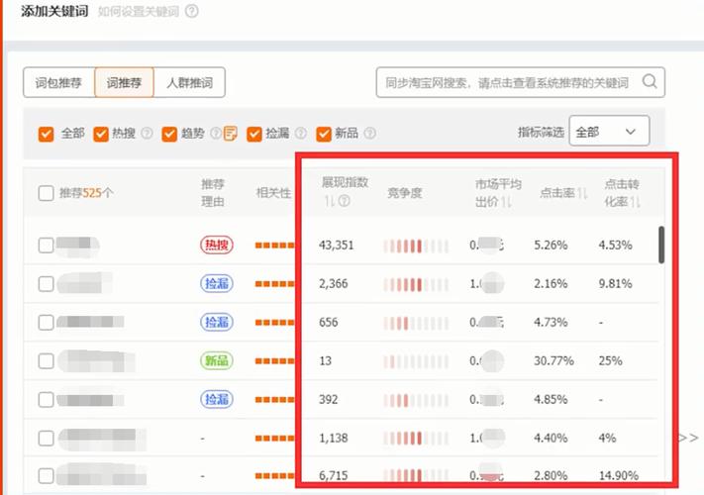Sort by 市场平均出价 arrows icon

pos(506,202)
